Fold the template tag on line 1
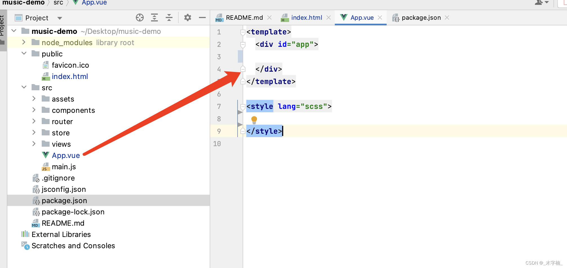 click(x=243, y=32)
